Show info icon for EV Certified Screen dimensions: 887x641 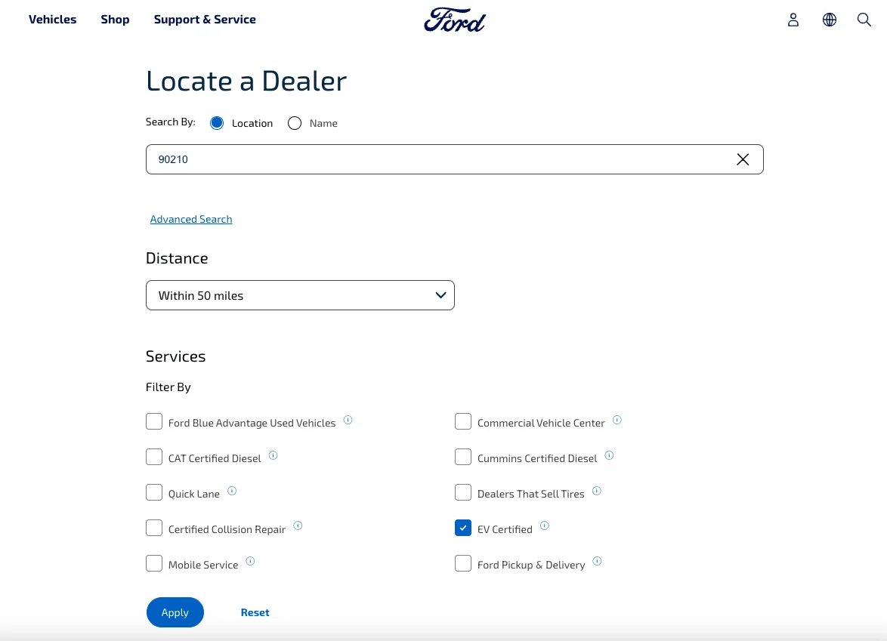545,525
